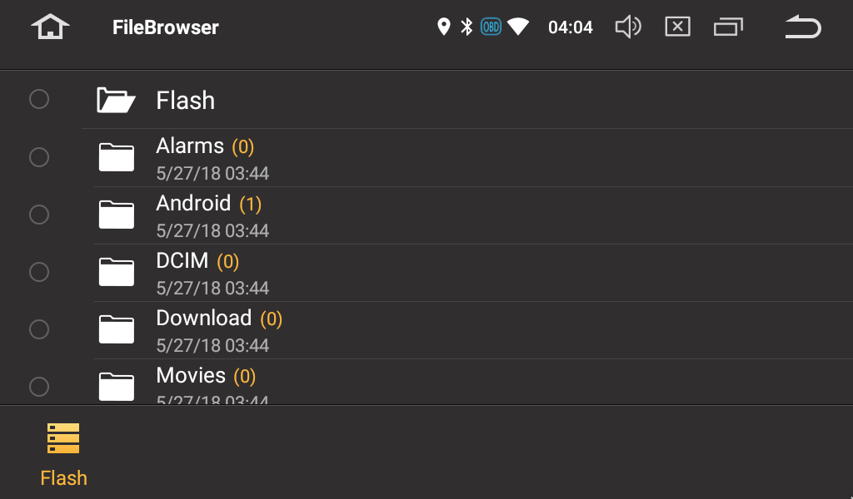This screenshot has width=853, height=499.
Task: Tap the Bluetooth status icon
Action: click(467, 27)
